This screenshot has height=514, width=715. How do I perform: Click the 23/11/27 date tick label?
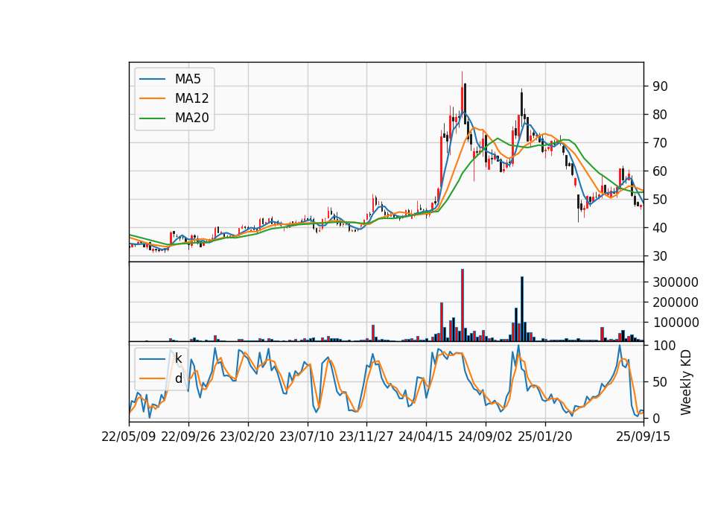[366, 437]
